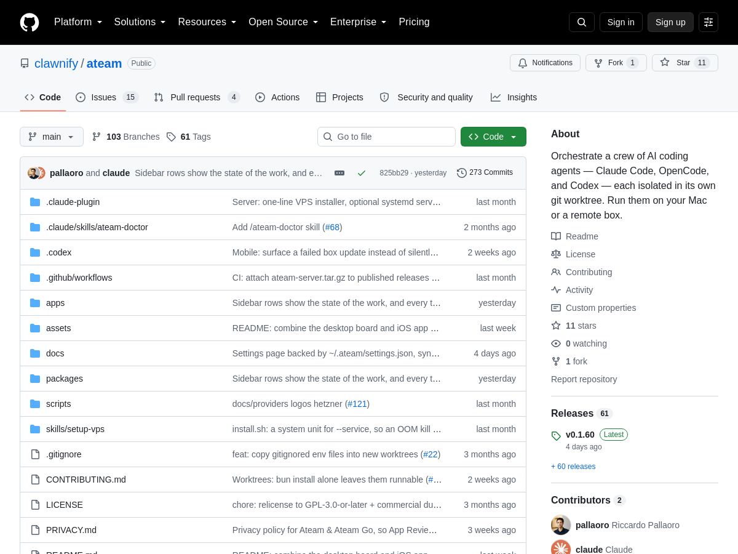Focus the Go to file search field
The width and height of the screenshot is (738, 554).
point(386,137)
